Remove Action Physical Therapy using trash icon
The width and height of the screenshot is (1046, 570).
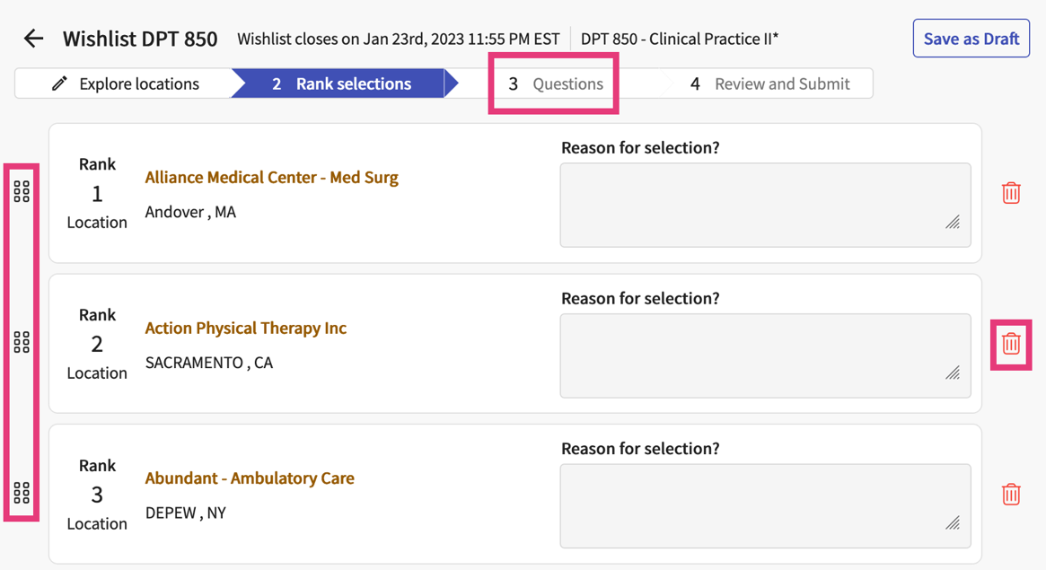[1011, 344]
